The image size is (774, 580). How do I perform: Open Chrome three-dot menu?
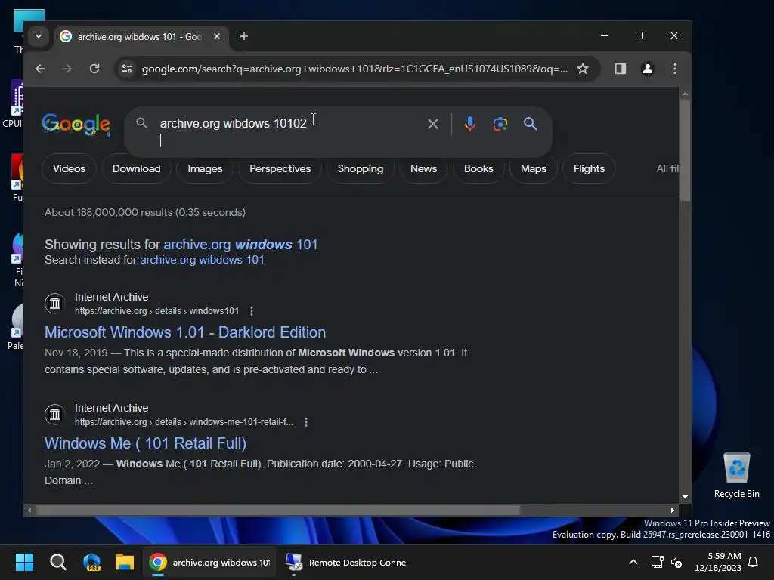pyautogui.click(x=675, y=69)
